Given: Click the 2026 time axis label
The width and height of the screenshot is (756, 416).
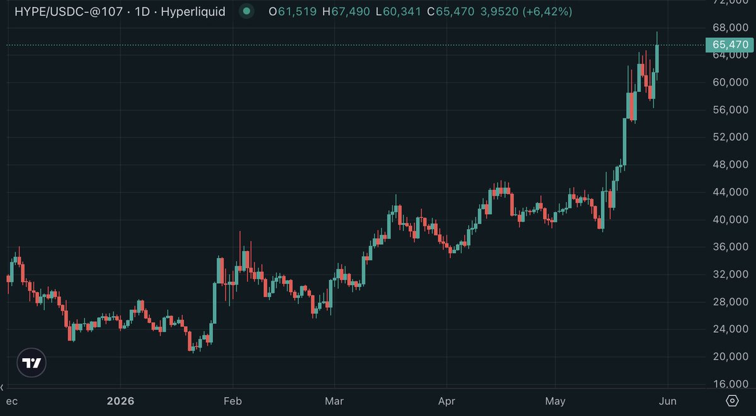Looking at the screenshot, I should point(120,401).
